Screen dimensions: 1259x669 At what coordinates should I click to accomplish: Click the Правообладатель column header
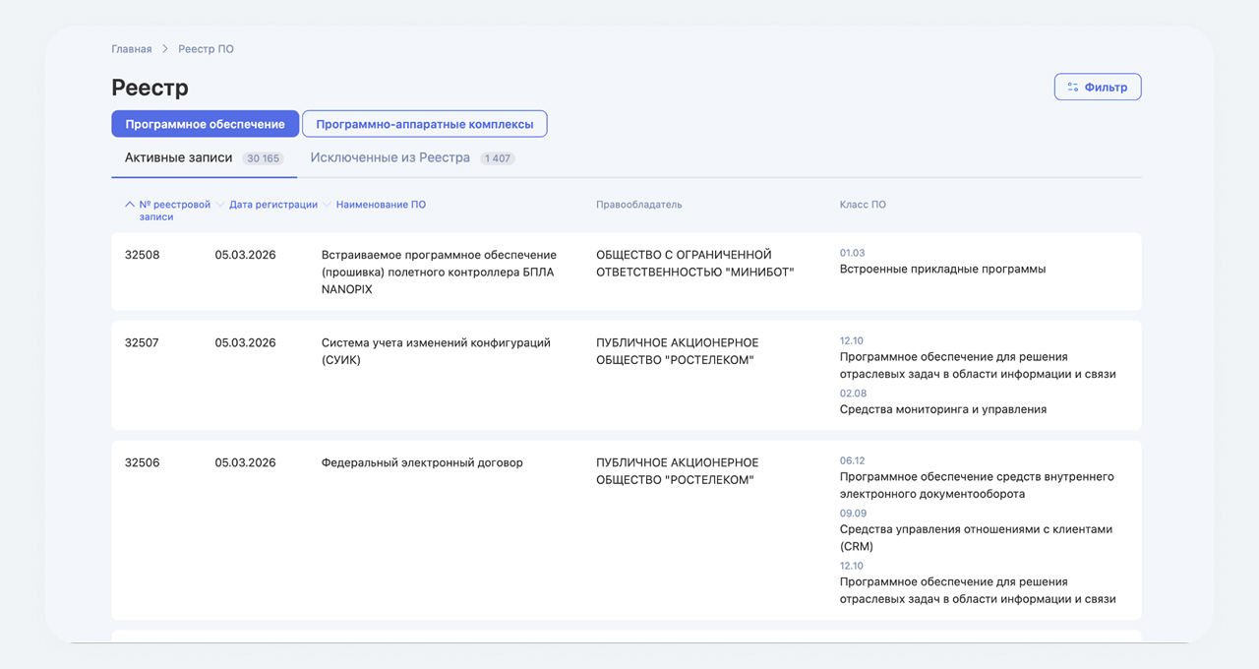638,205
